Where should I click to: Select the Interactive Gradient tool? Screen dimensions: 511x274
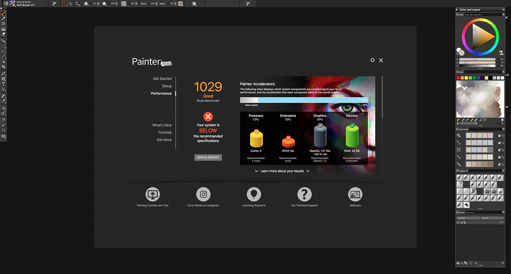click(3, 29)
